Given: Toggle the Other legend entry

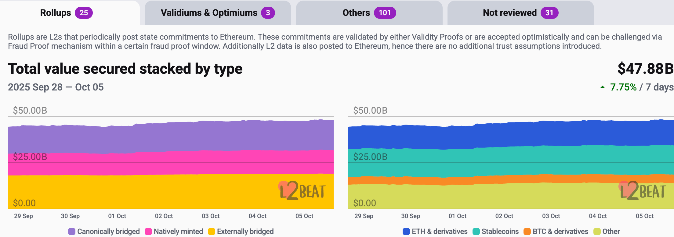Looking at the screenshot, I should pos(607,232).
